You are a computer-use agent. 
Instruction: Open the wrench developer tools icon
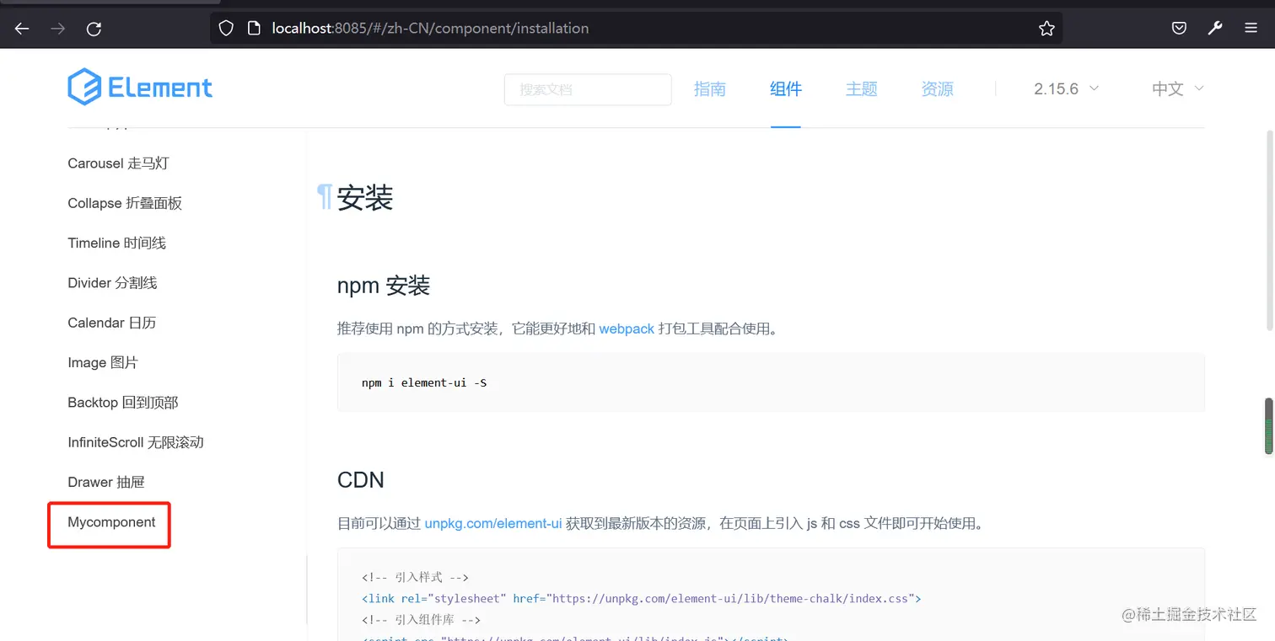1215,29
